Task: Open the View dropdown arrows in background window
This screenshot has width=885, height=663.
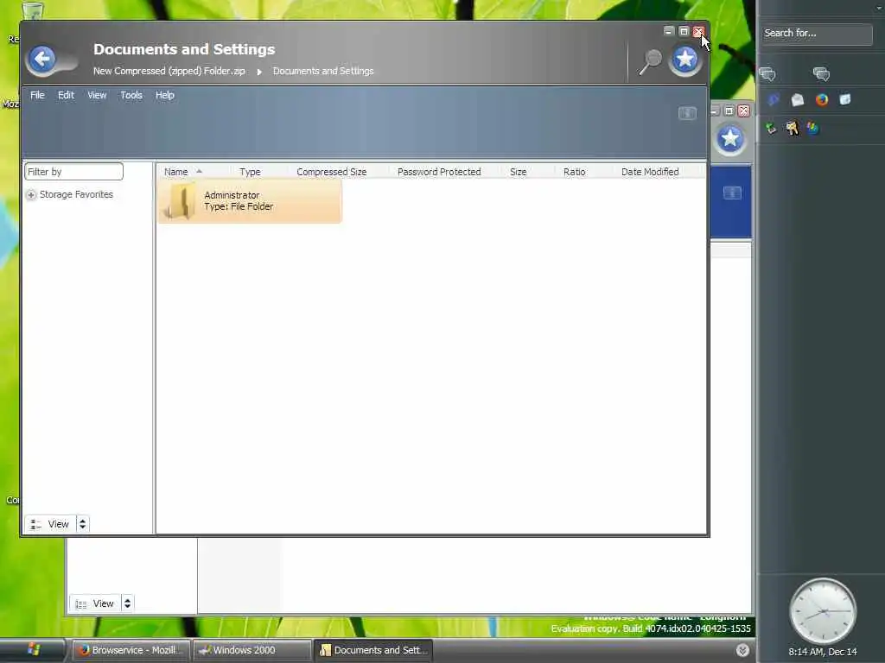Action: [x=128, y=603]
